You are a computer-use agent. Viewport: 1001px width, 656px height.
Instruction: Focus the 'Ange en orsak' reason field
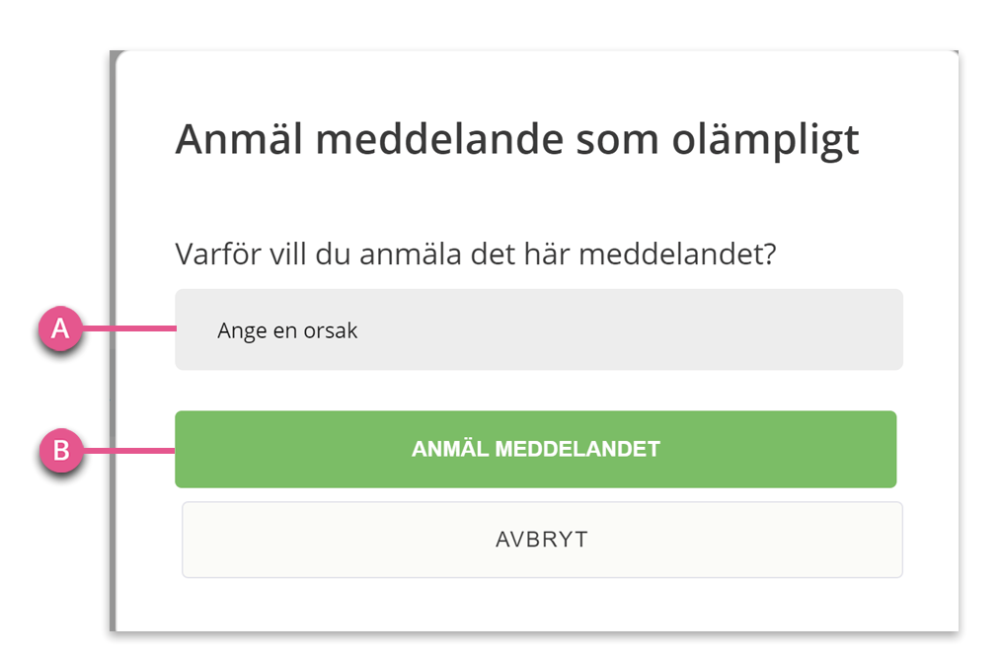539,329
